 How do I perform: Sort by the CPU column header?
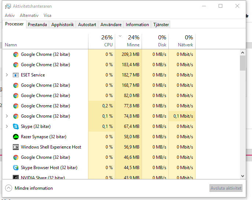tap(102, 41)
